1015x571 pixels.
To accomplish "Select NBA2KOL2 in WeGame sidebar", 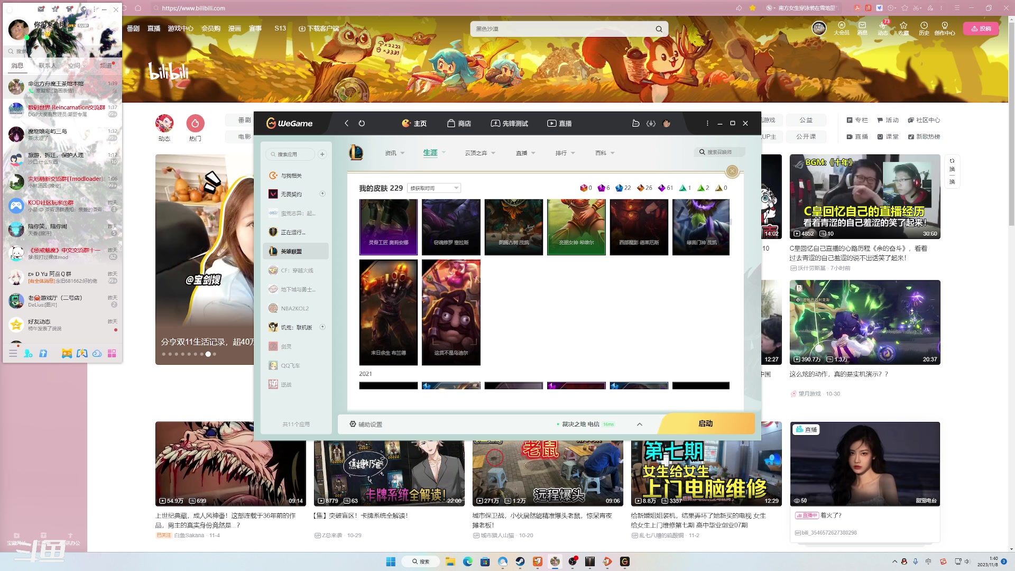I will point(296,308).
